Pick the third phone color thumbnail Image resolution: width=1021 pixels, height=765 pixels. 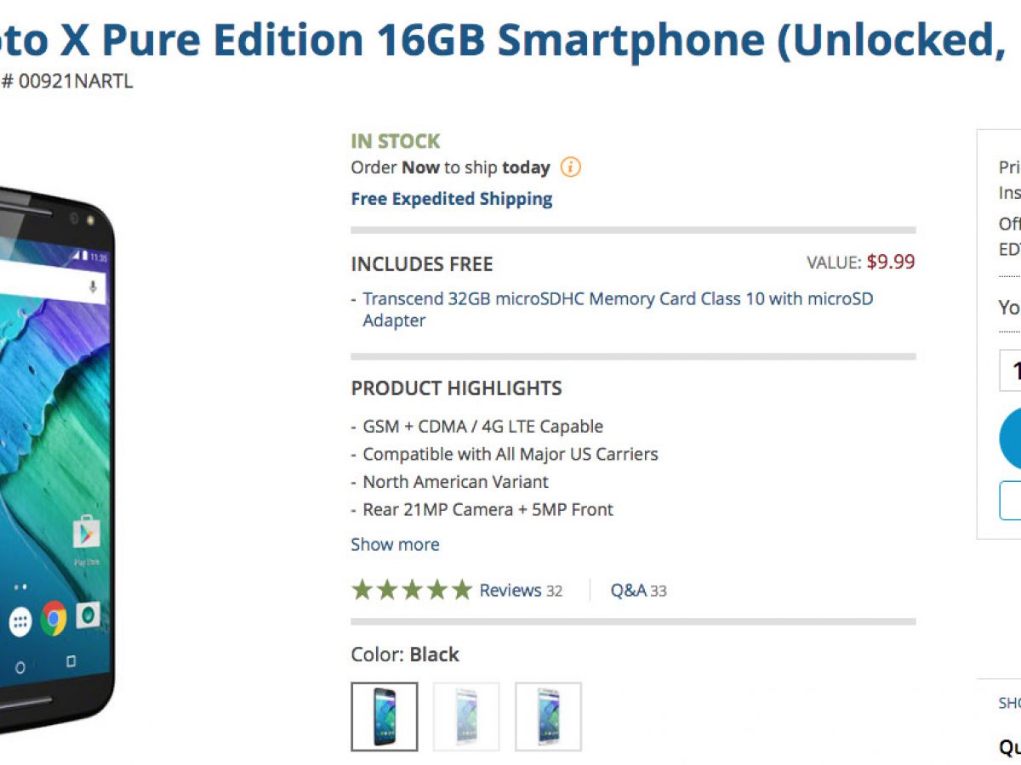click(x=548, y=717)
